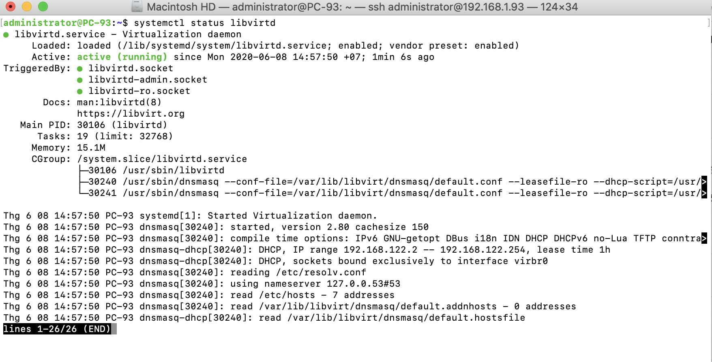Click the yellow minimize window button

[x=27, y=6]
